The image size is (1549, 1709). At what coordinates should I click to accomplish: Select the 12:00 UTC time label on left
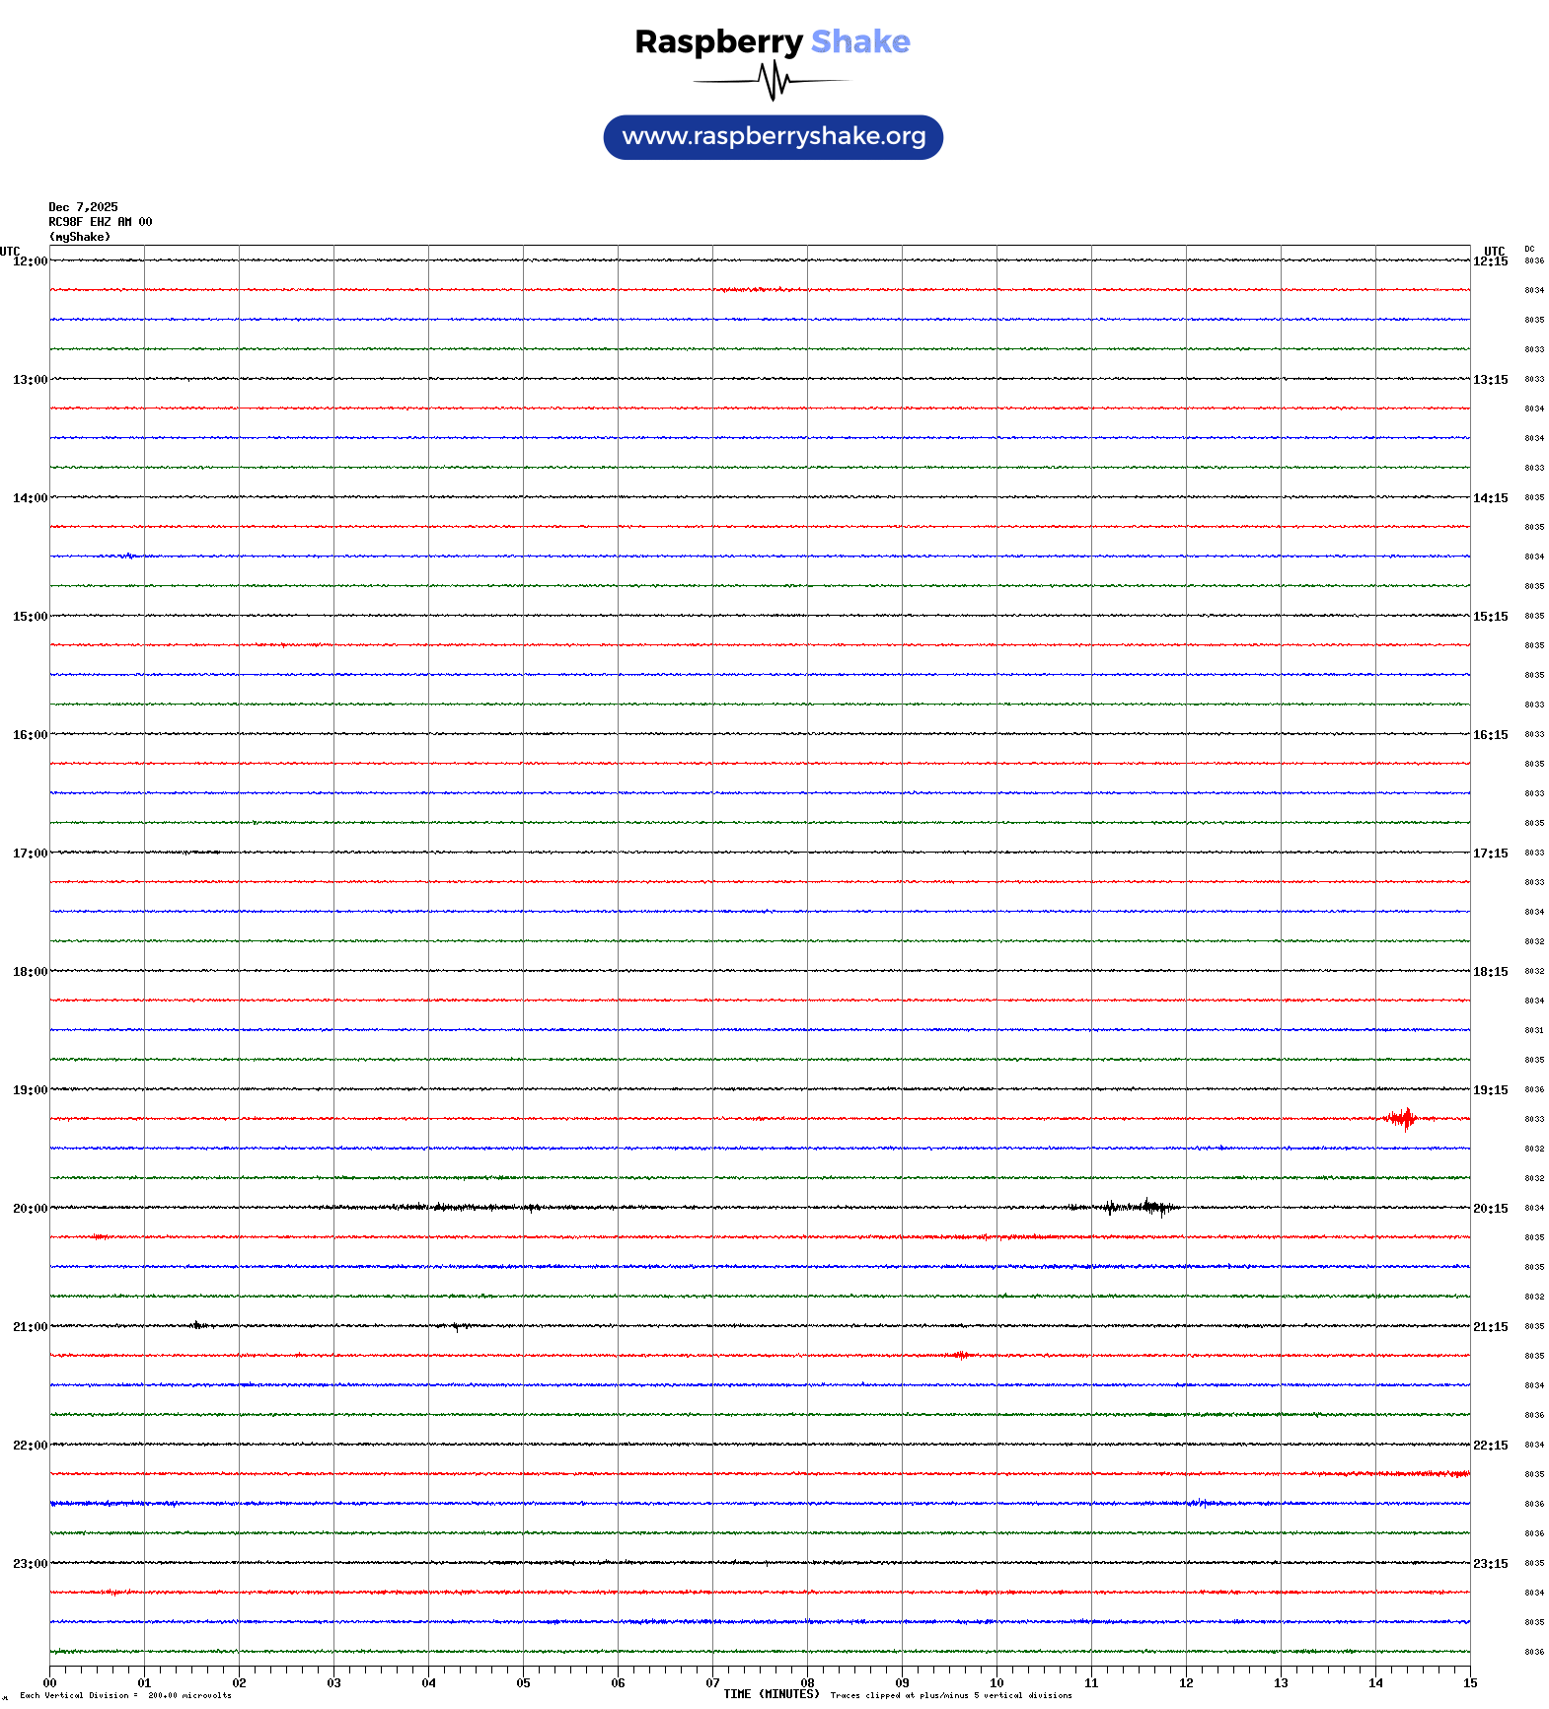[x=30, y=261]
